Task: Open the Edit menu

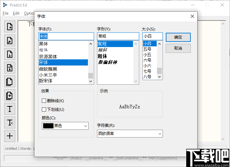Action: (16, 13)
